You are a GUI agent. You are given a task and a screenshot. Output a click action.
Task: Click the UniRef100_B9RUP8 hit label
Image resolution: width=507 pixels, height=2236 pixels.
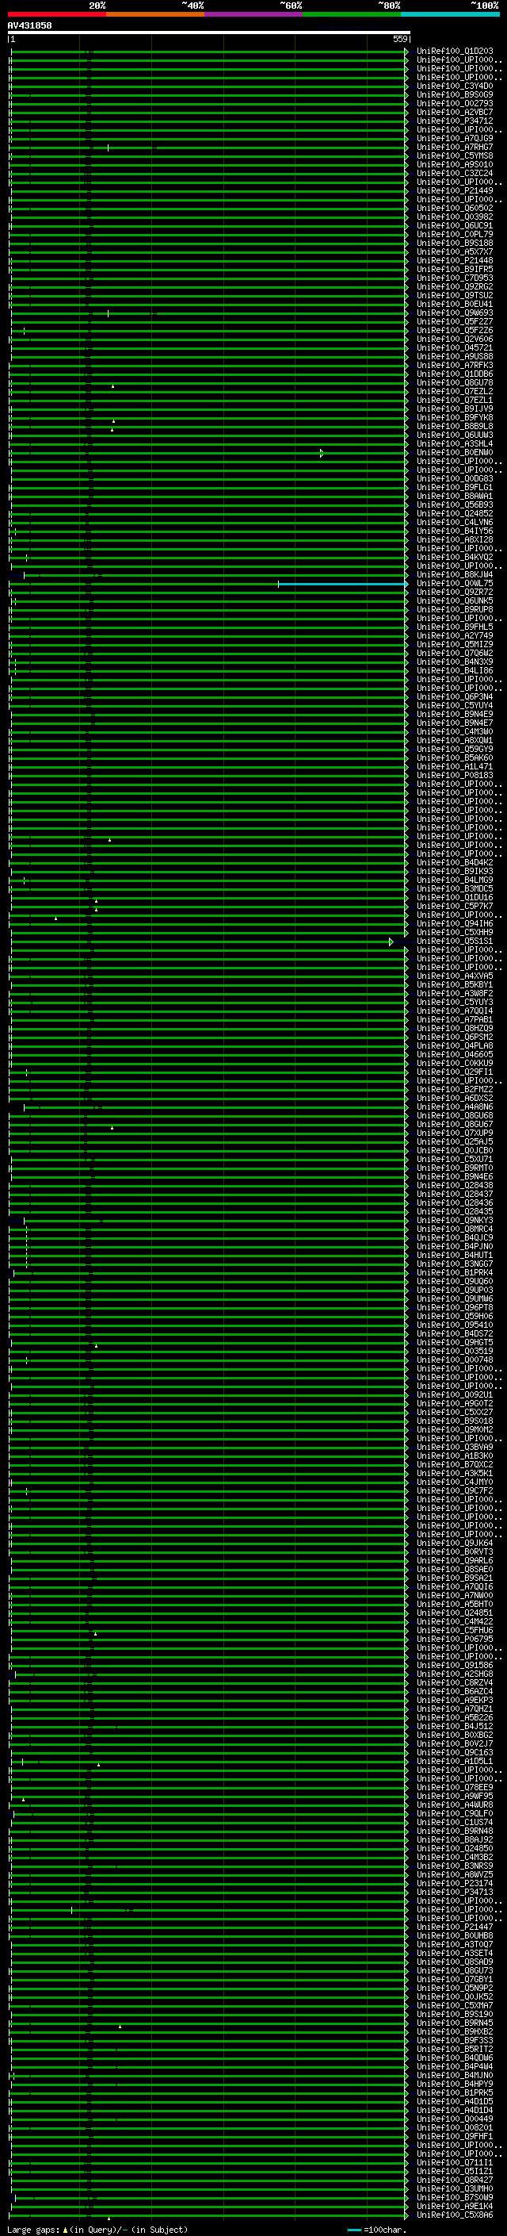click(x=455, y=609)
